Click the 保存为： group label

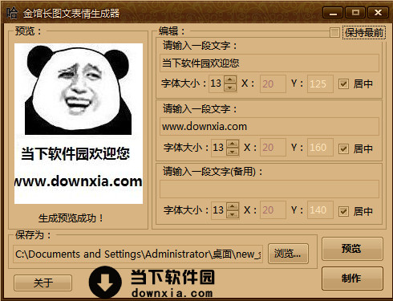click(x=33, y=235)
